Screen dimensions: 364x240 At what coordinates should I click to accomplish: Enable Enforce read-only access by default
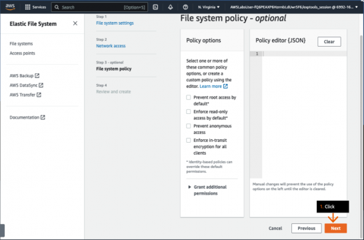[x=189, y=111]
